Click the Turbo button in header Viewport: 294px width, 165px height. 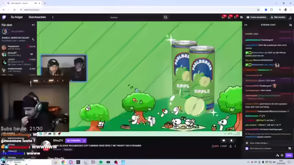click(256, 17)
